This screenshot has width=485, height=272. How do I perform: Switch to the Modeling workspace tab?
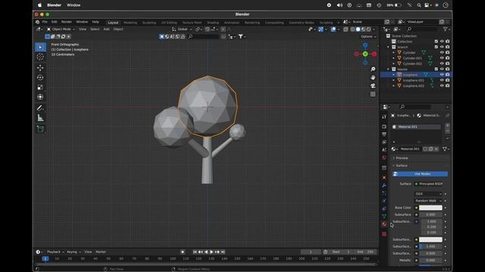[130, 23]
